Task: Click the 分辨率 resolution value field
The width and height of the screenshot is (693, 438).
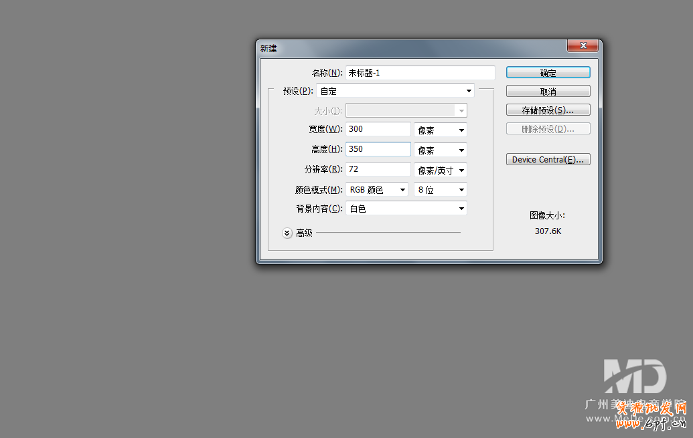Action: pyautogui.click(x=378, y=169)
